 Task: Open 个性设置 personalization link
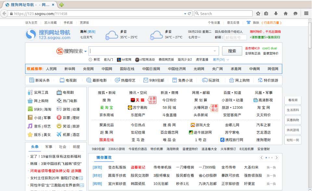click(214, 23)
